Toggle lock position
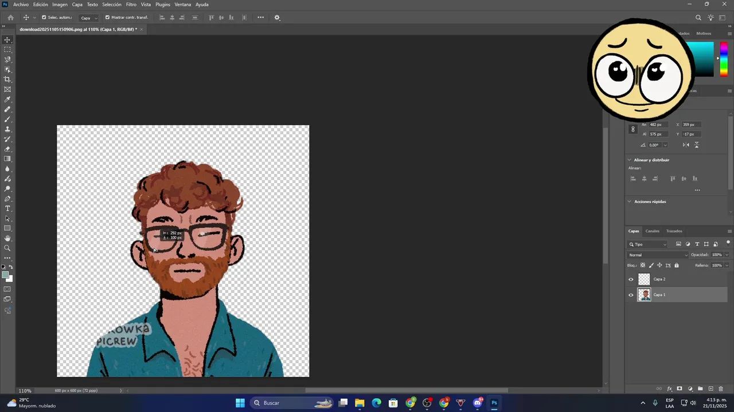The height and width of the screenshot is (412, 734). pos(659,266)
